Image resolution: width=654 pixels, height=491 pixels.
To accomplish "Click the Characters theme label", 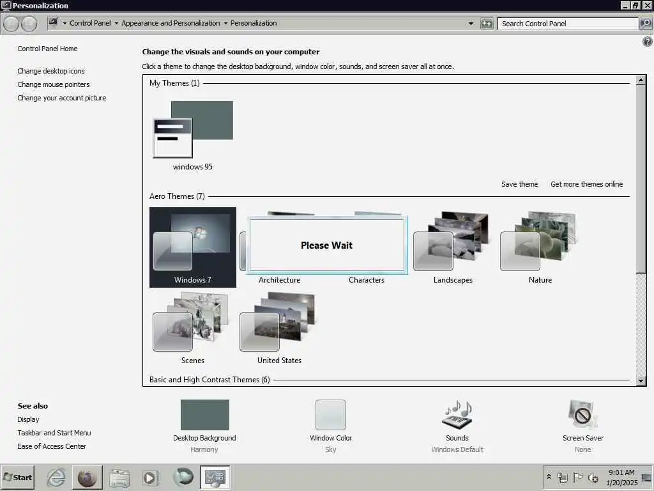I will (366, 280).
